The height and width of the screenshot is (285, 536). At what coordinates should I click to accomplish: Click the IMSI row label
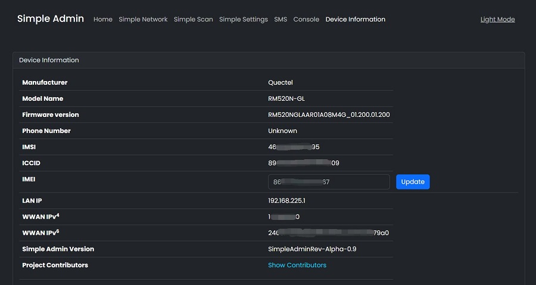[29, 147]
